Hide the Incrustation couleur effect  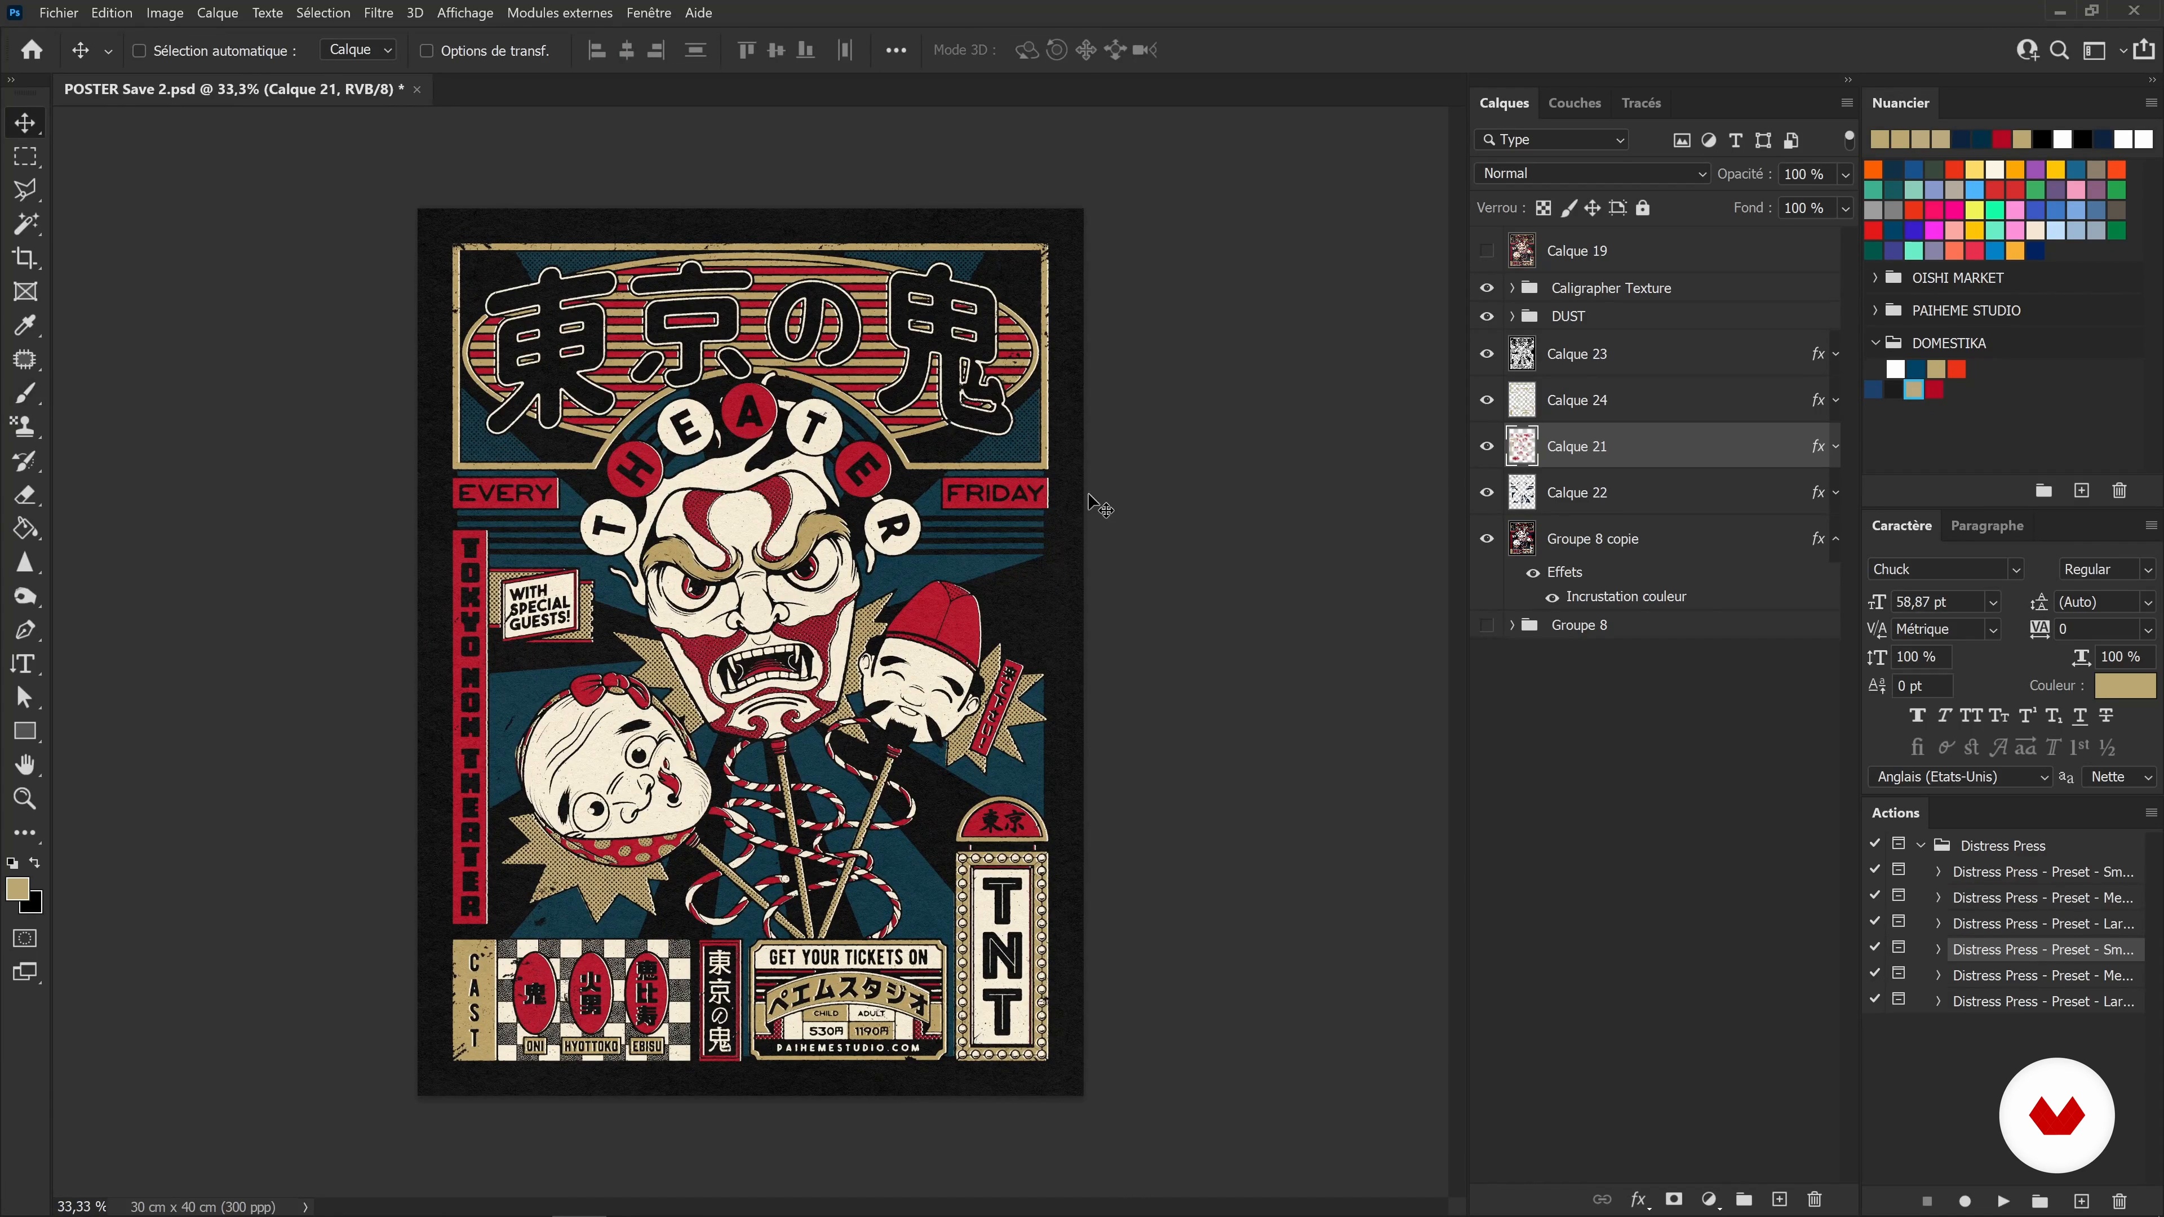click(1551, 597)
